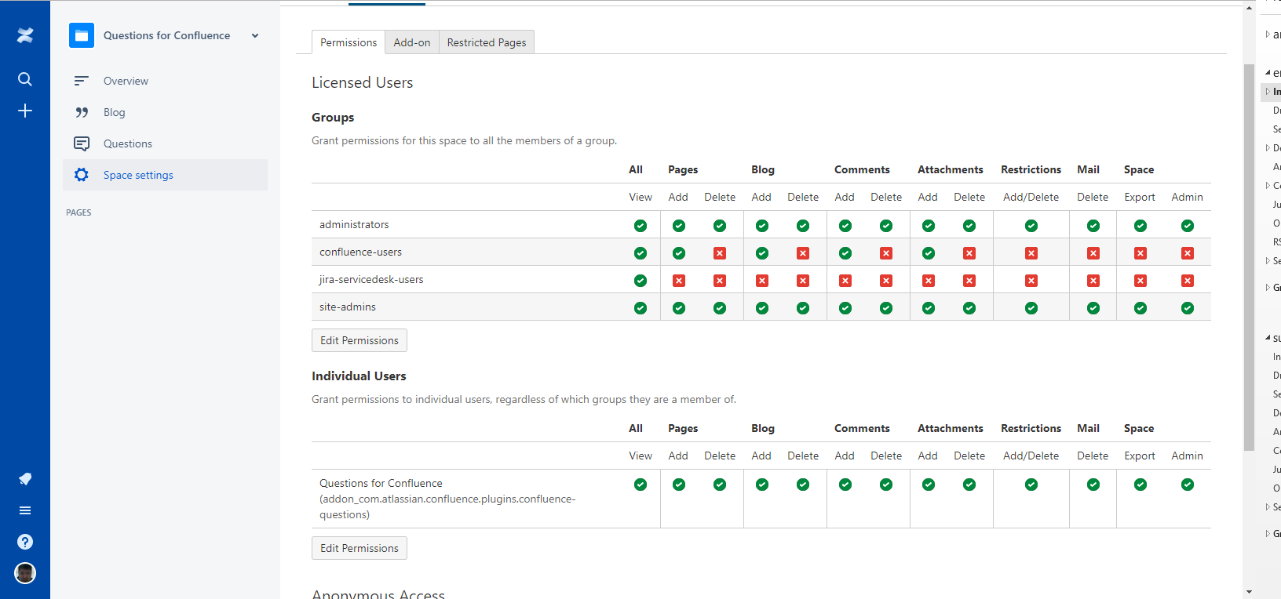Click Questions for Confluence space title

[x=167, y=35]
